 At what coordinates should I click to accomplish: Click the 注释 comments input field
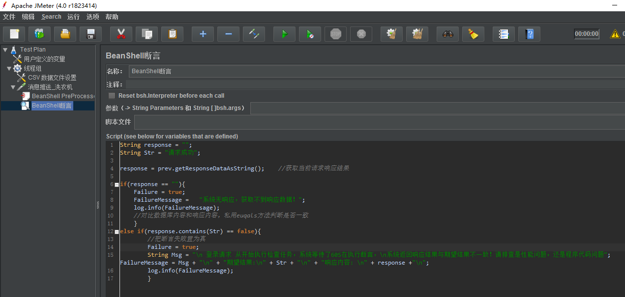click(375, 84)
